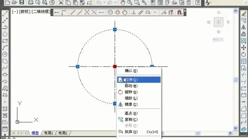Screen dimensions: 248x139
Task: Select the Pan hand tool
Action: click(122, 3)
